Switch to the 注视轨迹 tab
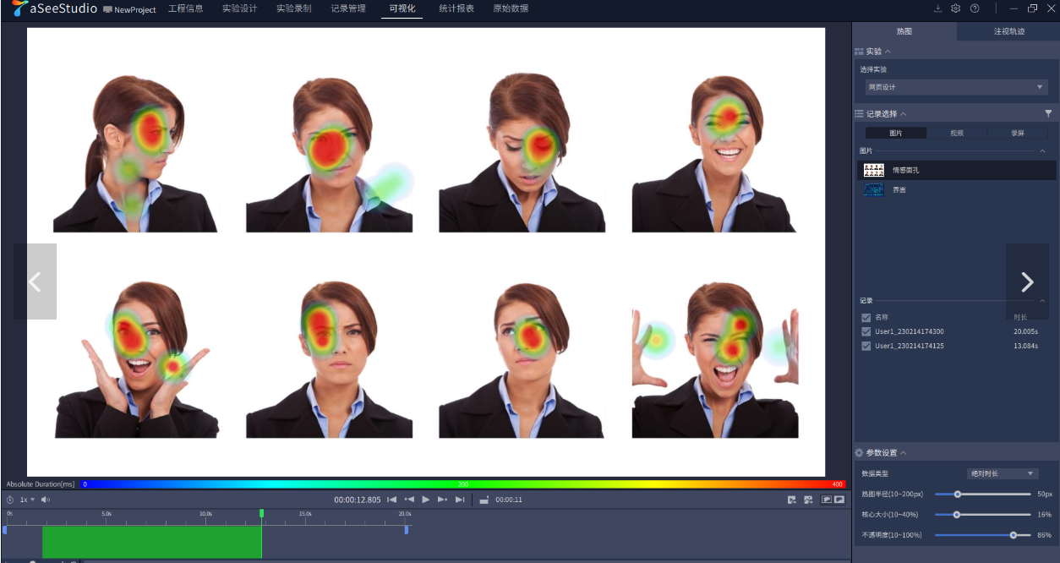This screenshot has width=1060, height=563. [x=1008, y=31]
